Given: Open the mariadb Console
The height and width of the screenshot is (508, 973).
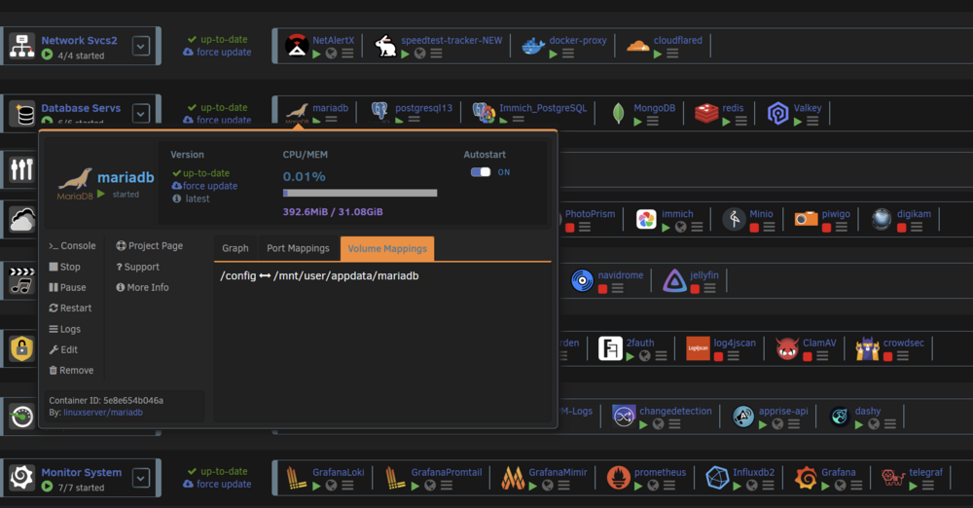Looking at the screenshot, I should 72,246.
